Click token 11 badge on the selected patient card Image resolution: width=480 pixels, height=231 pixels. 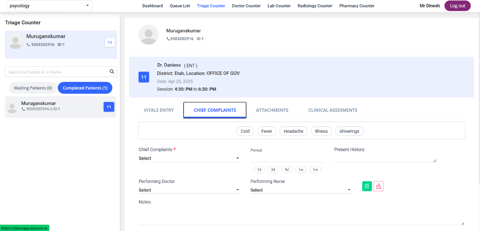pos(110,43)
